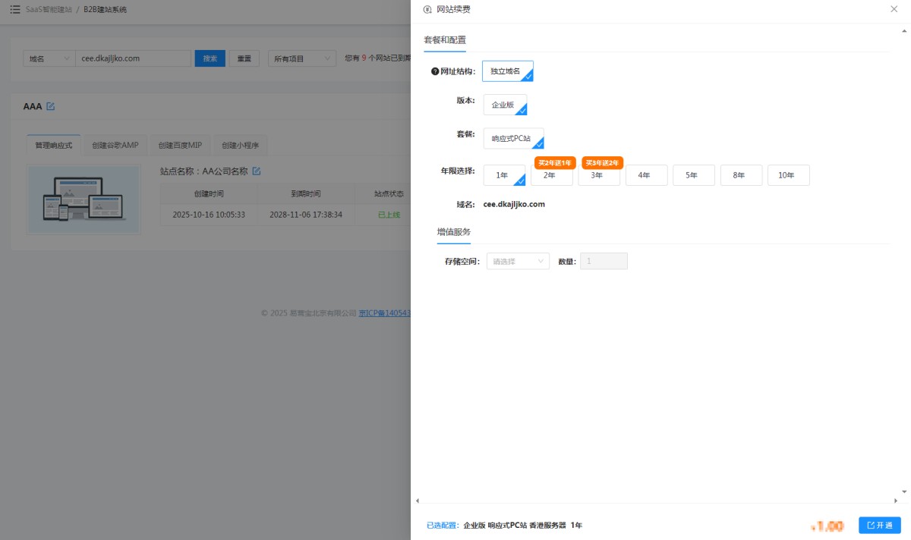Pick the 10年 term option

[788, 175]
